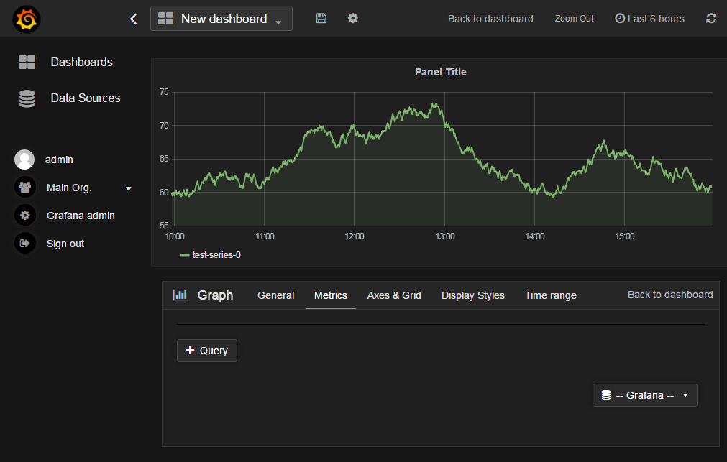This screenshot has height=462, width=727.
Task: Click the 13:00 x-axis label
Action: click(444, 236)
